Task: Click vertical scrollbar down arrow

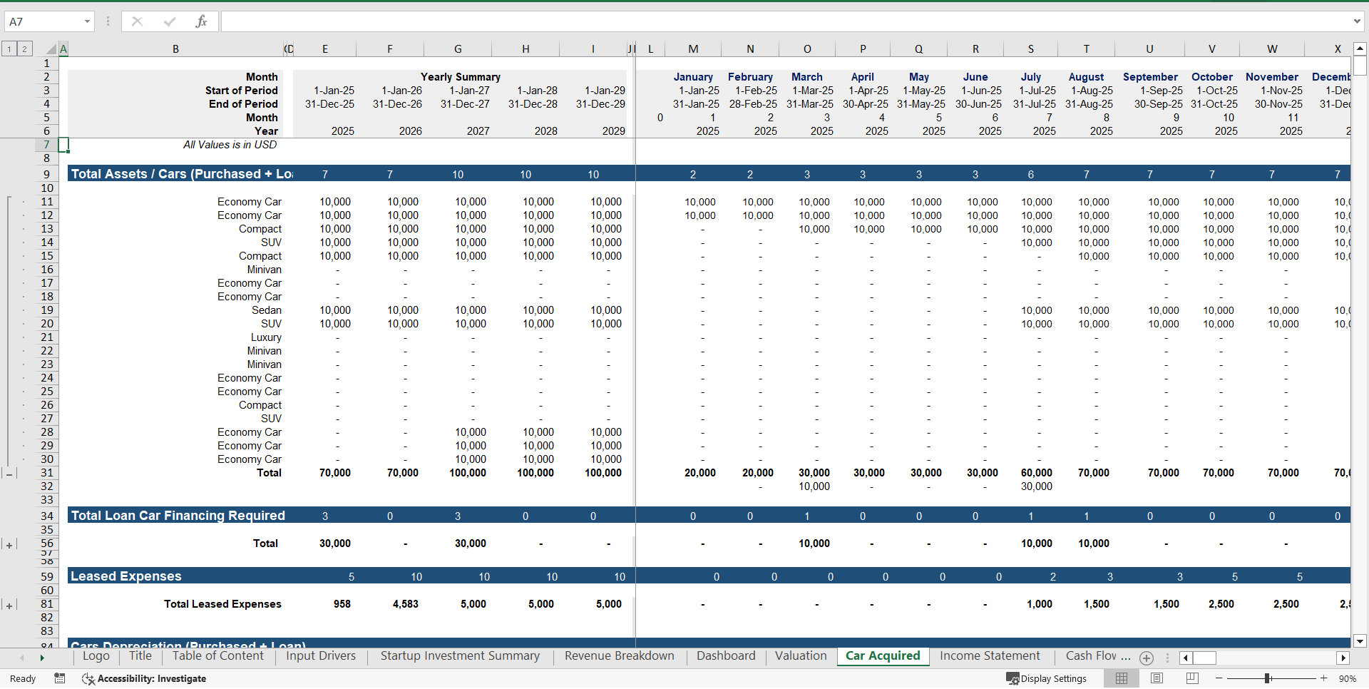Action: [x=1360, y=641]
